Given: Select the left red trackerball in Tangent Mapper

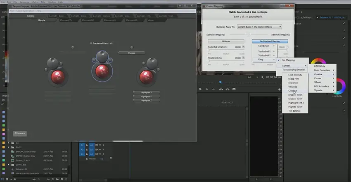Looking at the screenshot, I should pyautogui.click(x=58, y=77).
